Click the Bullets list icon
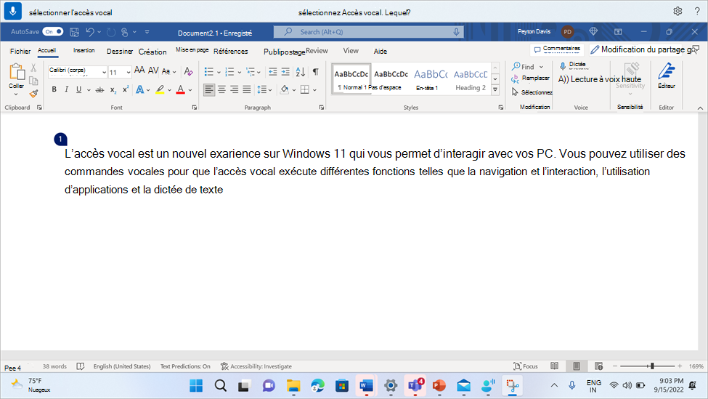Screen dimensions: 708x399 click(x=208, y=72)
